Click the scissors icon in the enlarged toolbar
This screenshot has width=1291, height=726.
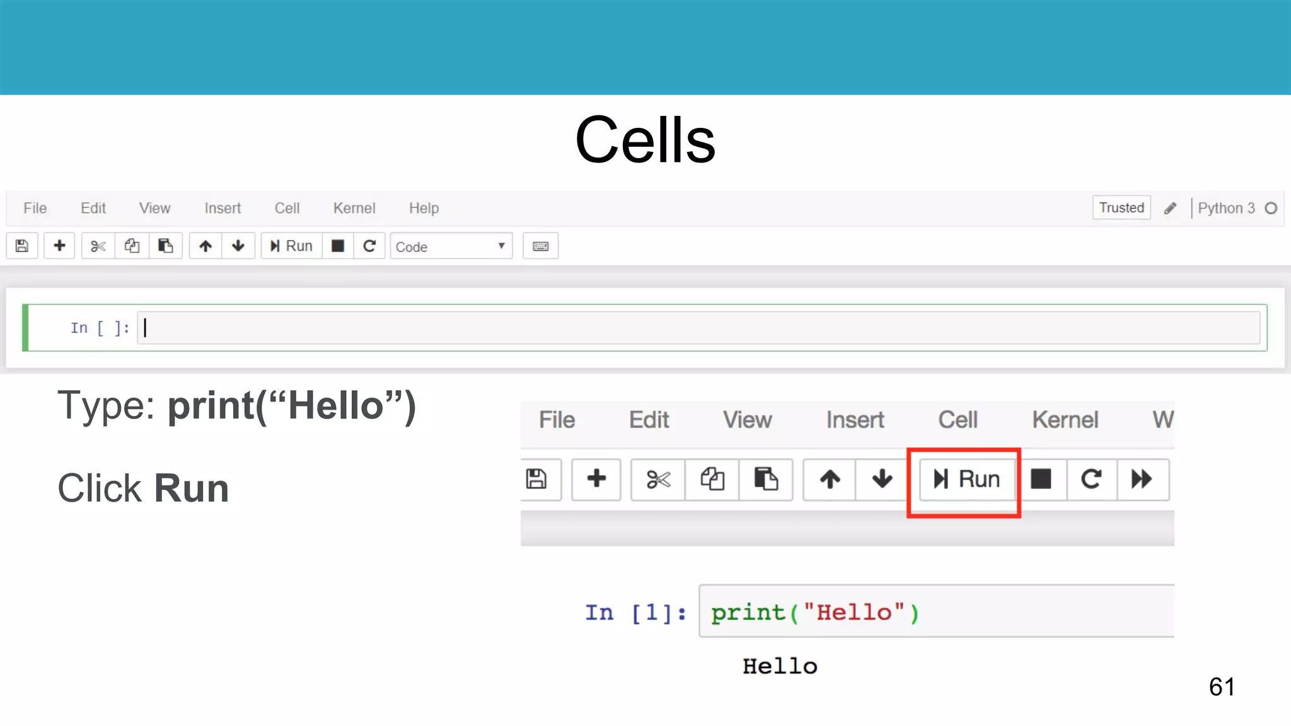coord(658,480)
